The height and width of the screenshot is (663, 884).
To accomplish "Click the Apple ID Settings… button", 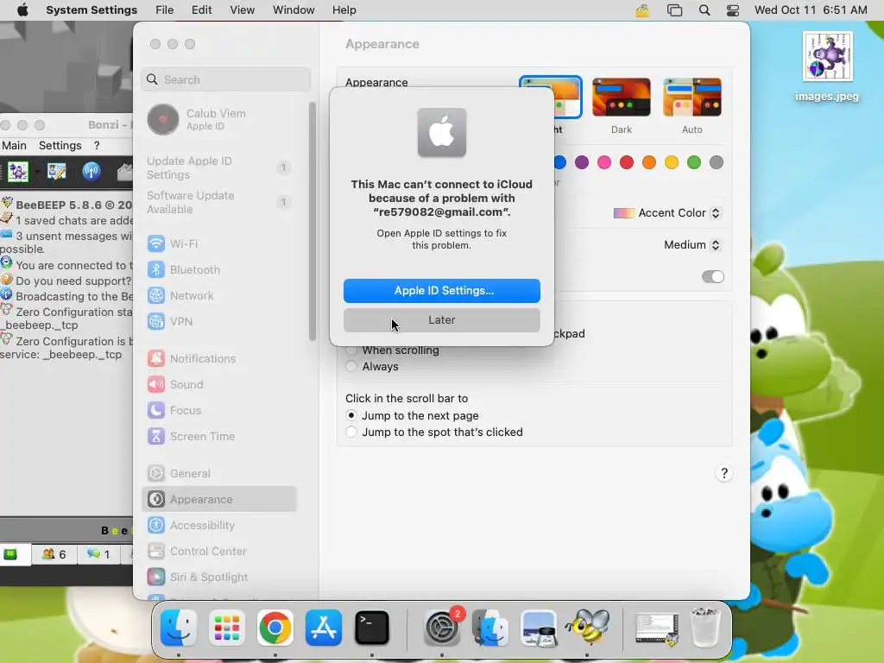I will tap(442, 291).
